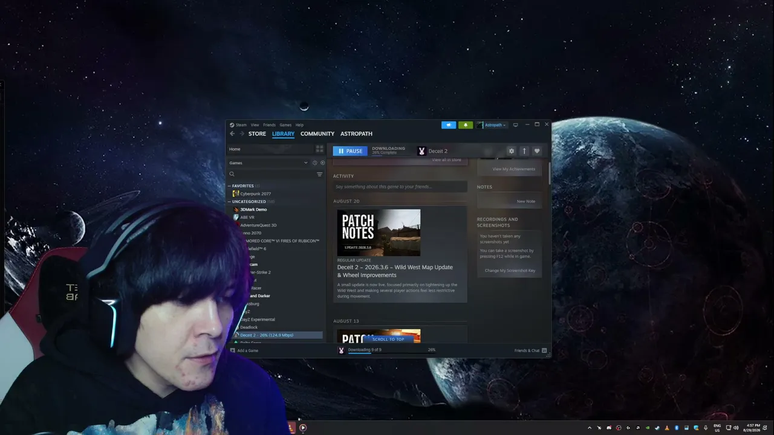Open the Windows volume control
Image resolution: width=774 pixels, height=435 pixels.
coord(735,428)
